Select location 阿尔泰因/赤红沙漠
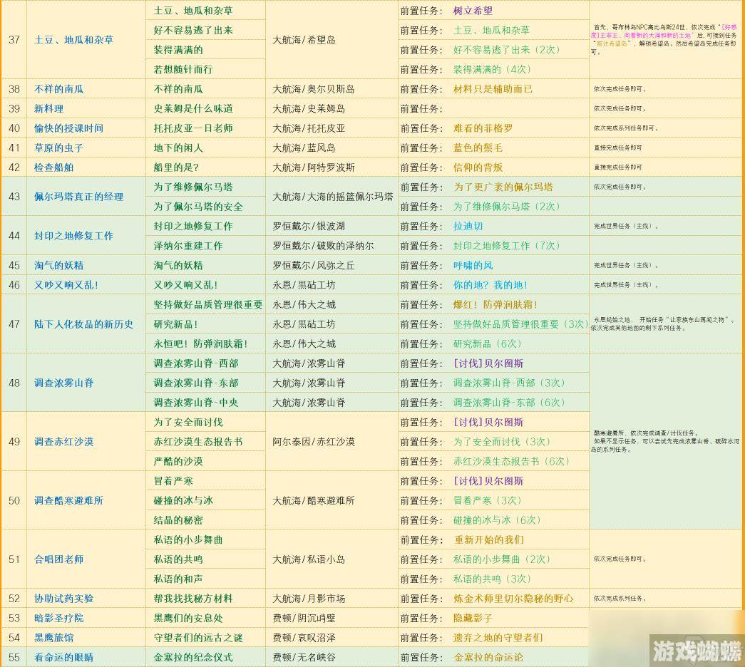The image size is (745, 667). pos(314,441)
